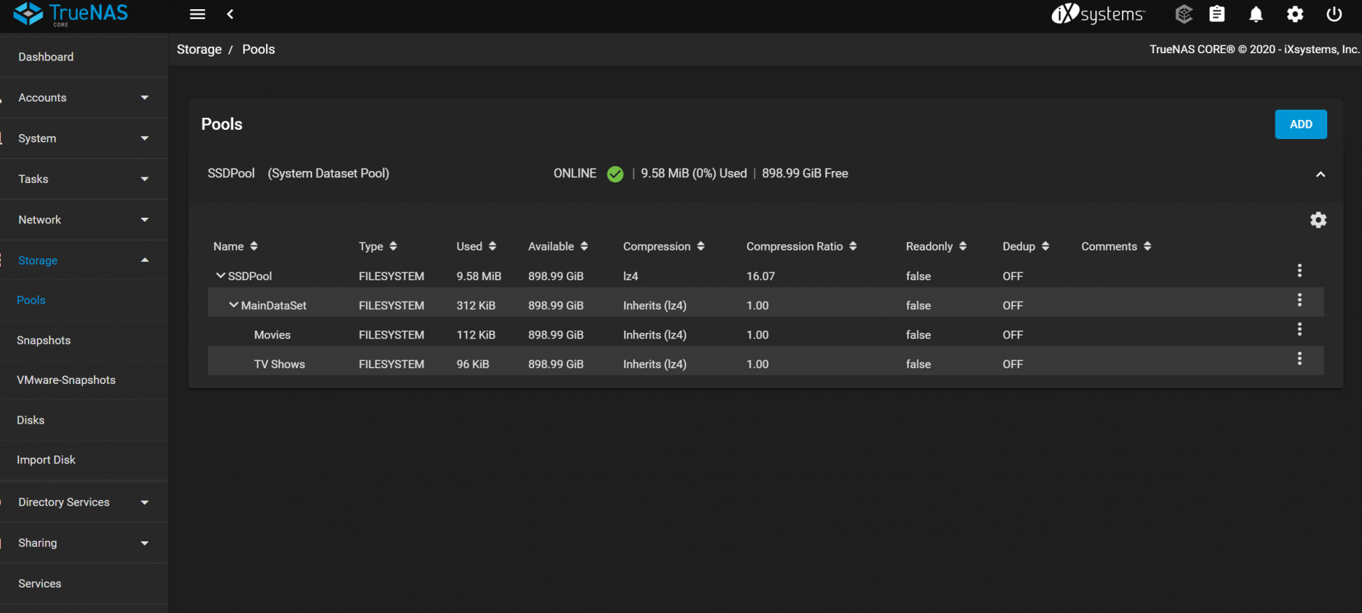Sort the table by Type column
The width and height of the screenshot is (1362, 613).
click(377, 246)
